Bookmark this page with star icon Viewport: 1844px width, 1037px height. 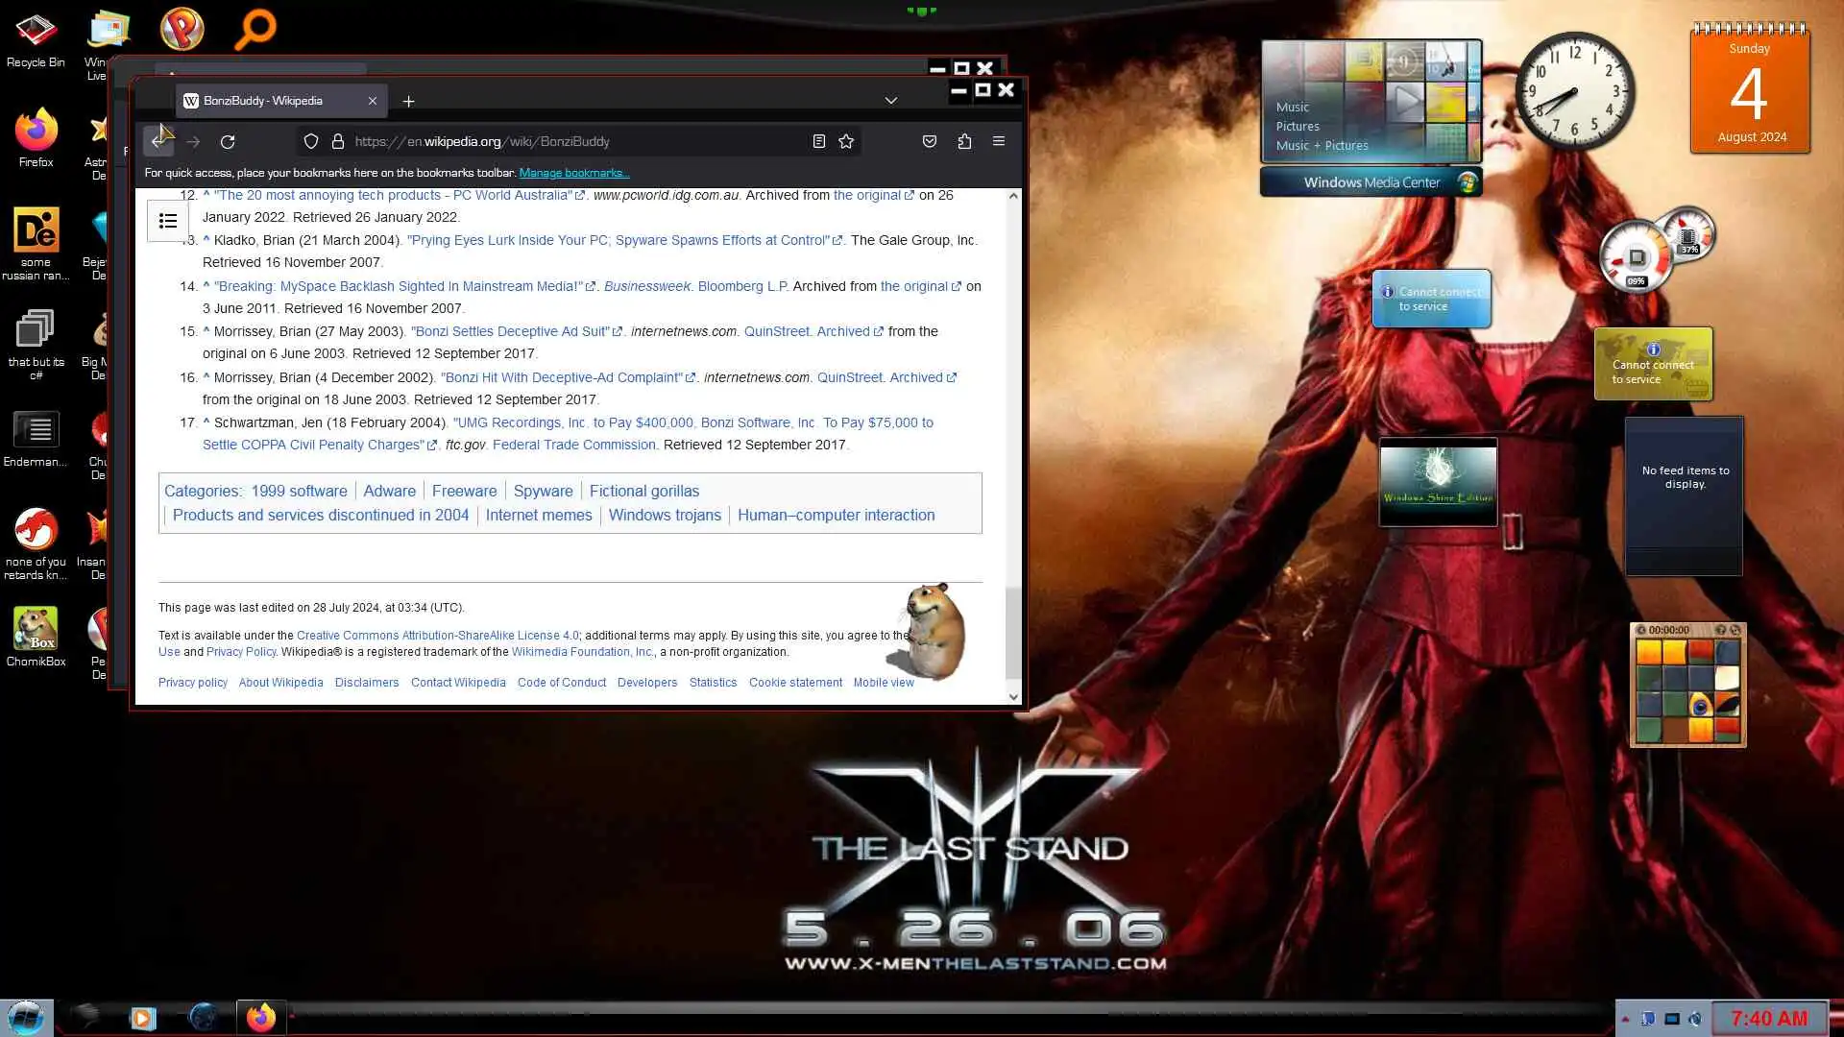pyautogui.click(x=846, y=141)
